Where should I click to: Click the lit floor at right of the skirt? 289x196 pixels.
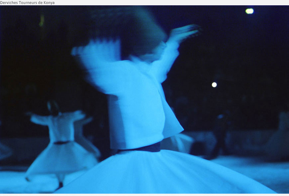(x=252, y=169)
